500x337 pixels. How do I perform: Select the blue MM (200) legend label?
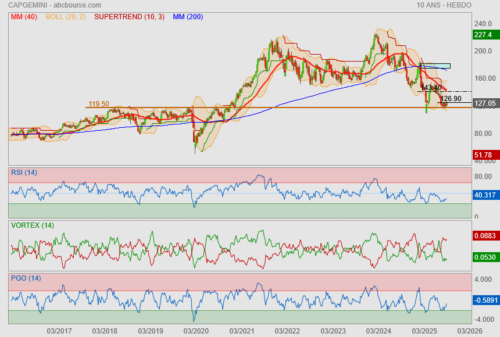[188, 17]
